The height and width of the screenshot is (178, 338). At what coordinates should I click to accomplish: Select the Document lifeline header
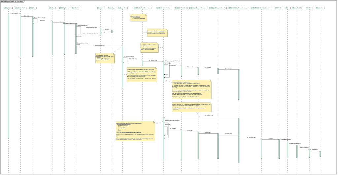point(100,8)
